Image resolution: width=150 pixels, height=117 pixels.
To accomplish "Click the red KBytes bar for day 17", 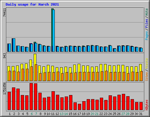I will tap(79, 107).
